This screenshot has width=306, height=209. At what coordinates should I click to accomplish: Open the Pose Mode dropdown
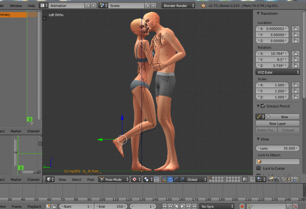(114, 179)
